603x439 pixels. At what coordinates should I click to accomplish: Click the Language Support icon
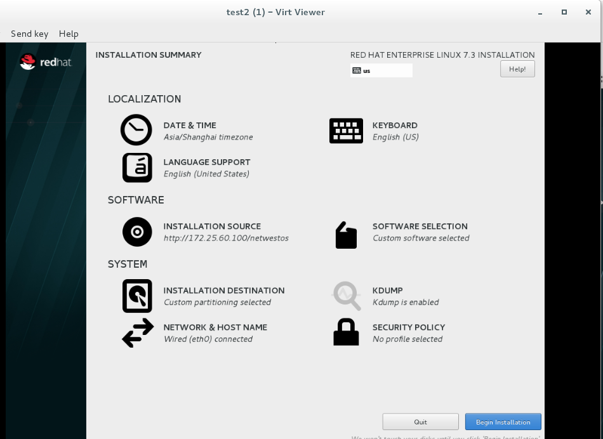[137, 167]
